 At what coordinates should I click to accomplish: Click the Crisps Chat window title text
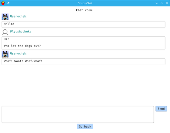(x=85, y=3)
